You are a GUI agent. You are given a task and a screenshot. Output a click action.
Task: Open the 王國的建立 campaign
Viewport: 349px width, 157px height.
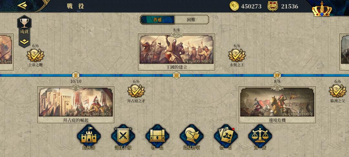tap(176, 52)
